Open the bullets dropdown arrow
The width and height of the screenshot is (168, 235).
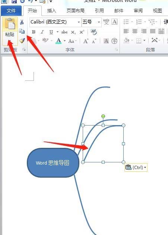pyautogui.click(x=132, y=22)
